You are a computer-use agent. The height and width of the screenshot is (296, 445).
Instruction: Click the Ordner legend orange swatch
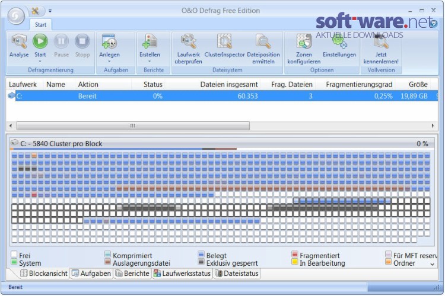389,262
